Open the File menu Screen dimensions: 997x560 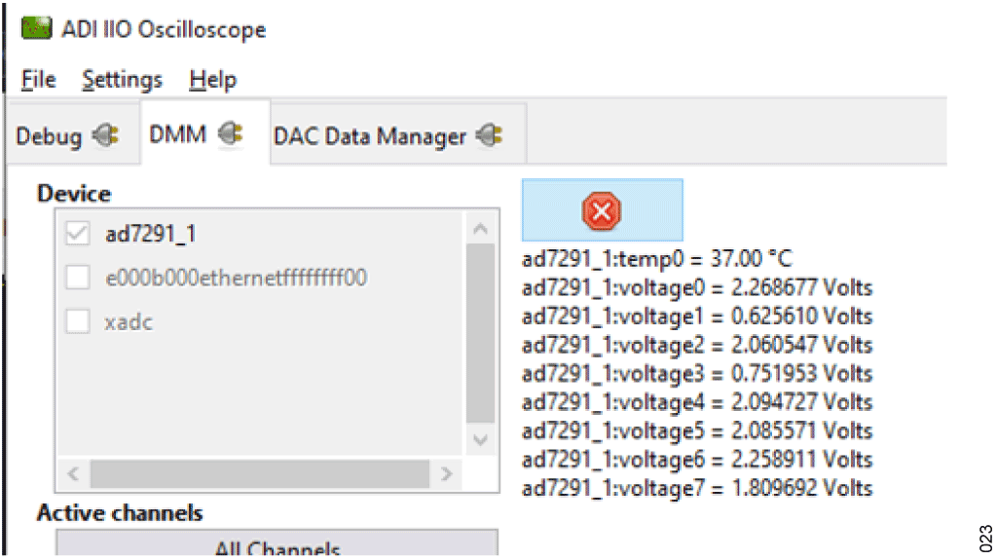point(38,80)
